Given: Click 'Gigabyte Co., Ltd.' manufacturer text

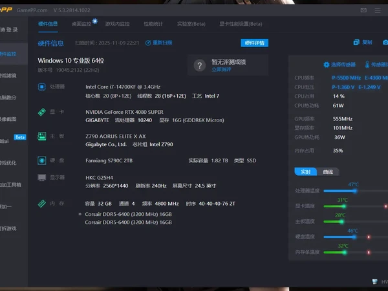Looking at the screenshot, I should (106, 144).
